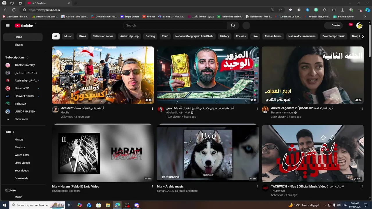Viewport: 372px width, 209px height.
Task: Open more options for Mix – Haram
Action: (152, 187)
